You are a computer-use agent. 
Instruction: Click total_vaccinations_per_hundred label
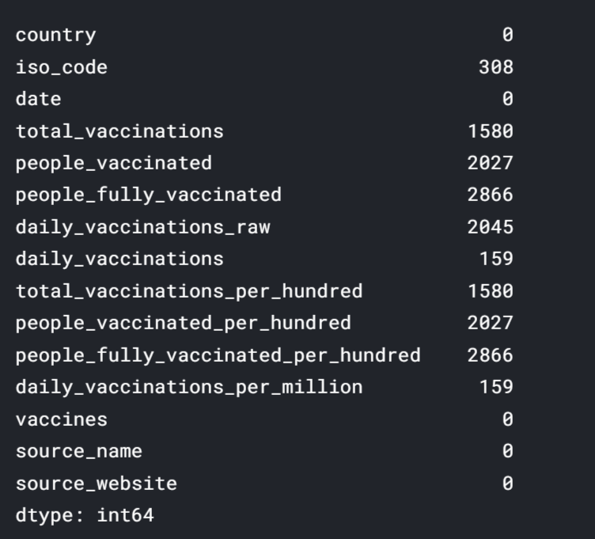tap(188, 291)
